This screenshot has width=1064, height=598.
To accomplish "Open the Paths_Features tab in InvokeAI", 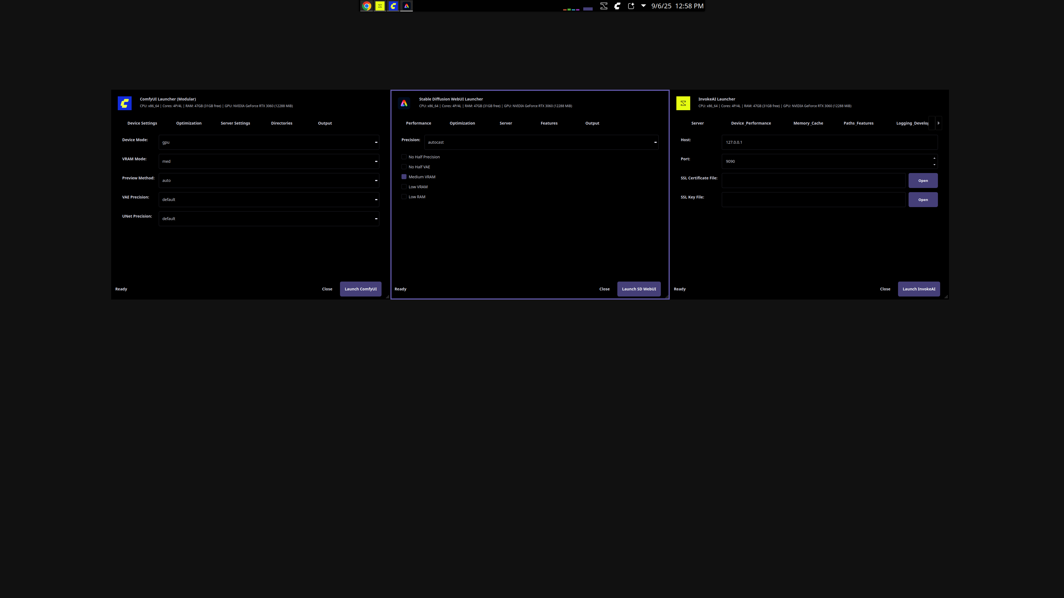I will click(858, 123).
